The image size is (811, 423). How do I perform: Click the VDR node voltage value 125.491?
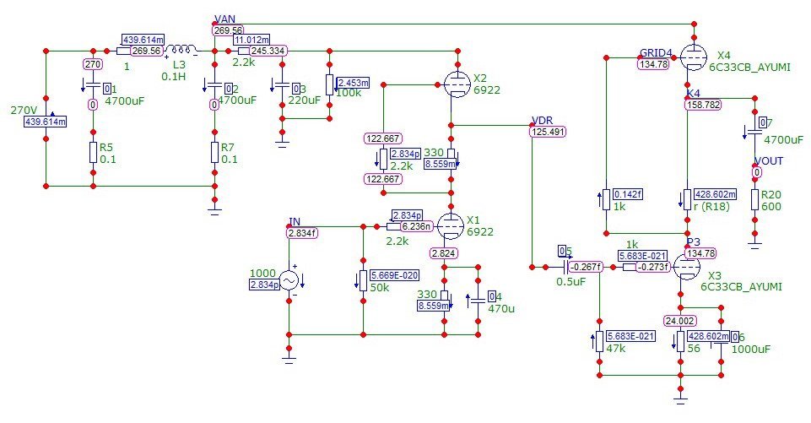548,132
